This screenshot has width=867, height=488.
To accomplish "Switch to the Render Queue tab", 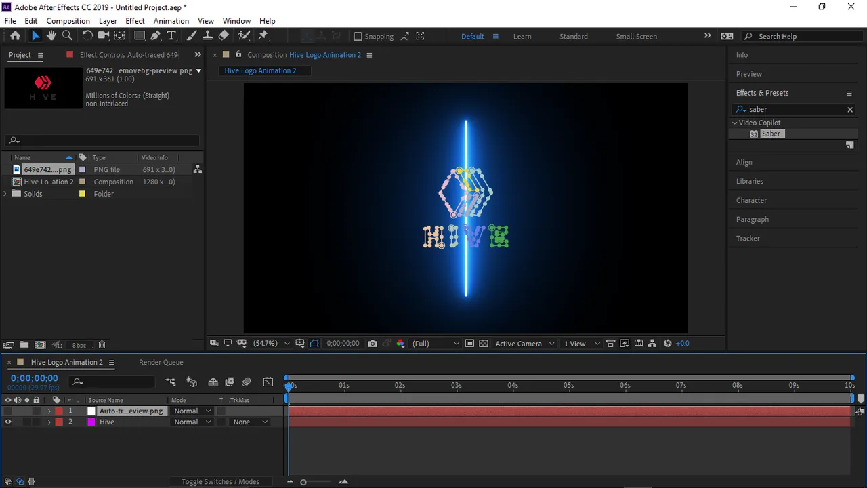I will [x=161, y=362].
